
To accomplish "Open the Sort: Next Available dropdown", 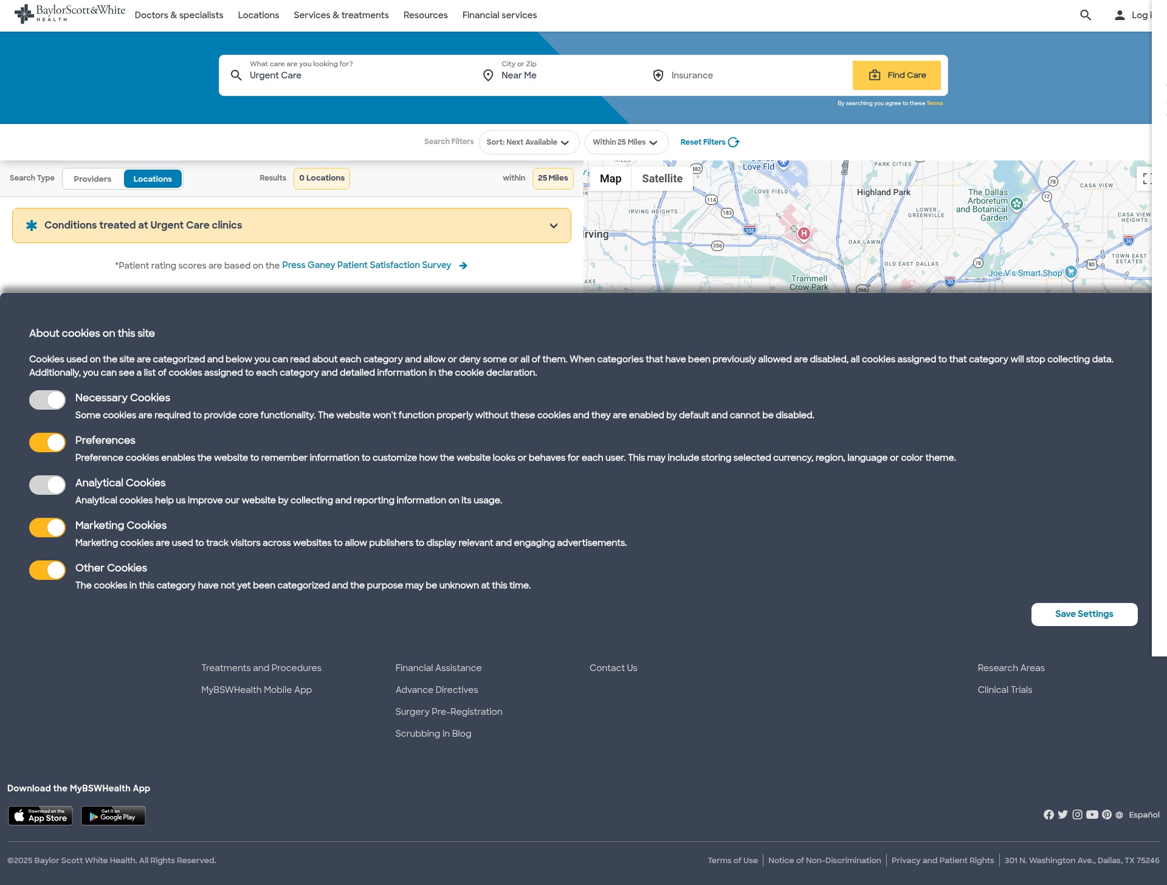I will [x=529, y=142].
